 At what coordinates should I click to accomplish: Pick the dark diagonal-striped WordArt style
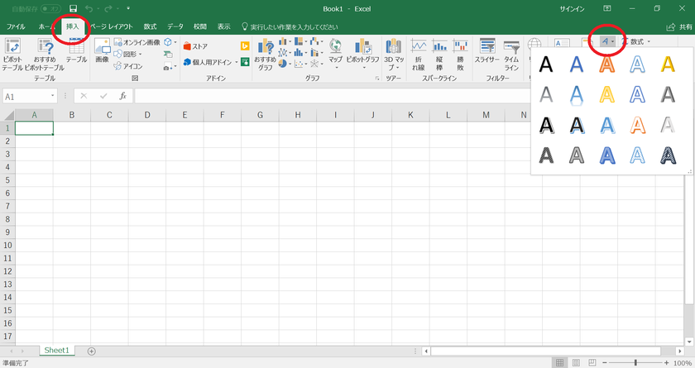(668, 155)
